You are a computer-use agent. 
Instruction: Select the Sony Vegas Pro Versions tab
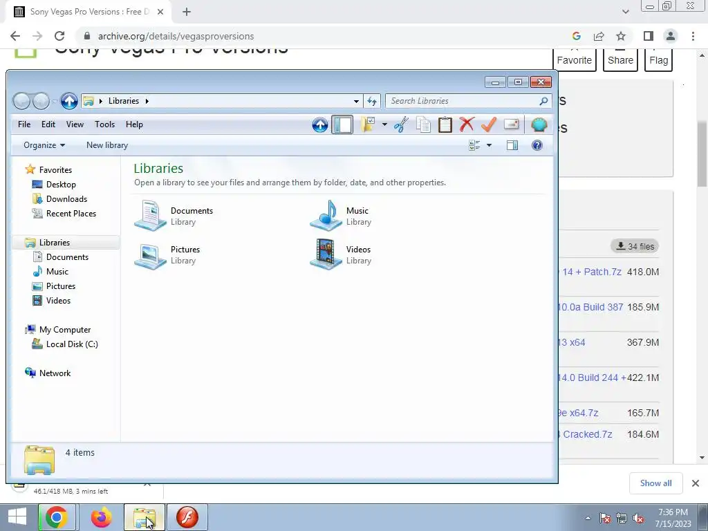coord(89,12)
